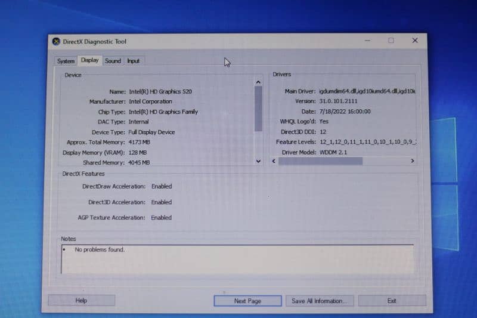Click the total memory value "4173 MB"
The height and width of the screenshot is (318, 477).
pos(139,142)
